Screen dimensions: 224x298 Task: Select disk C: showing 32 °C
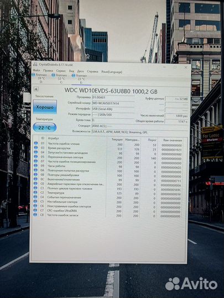(59, 78)
